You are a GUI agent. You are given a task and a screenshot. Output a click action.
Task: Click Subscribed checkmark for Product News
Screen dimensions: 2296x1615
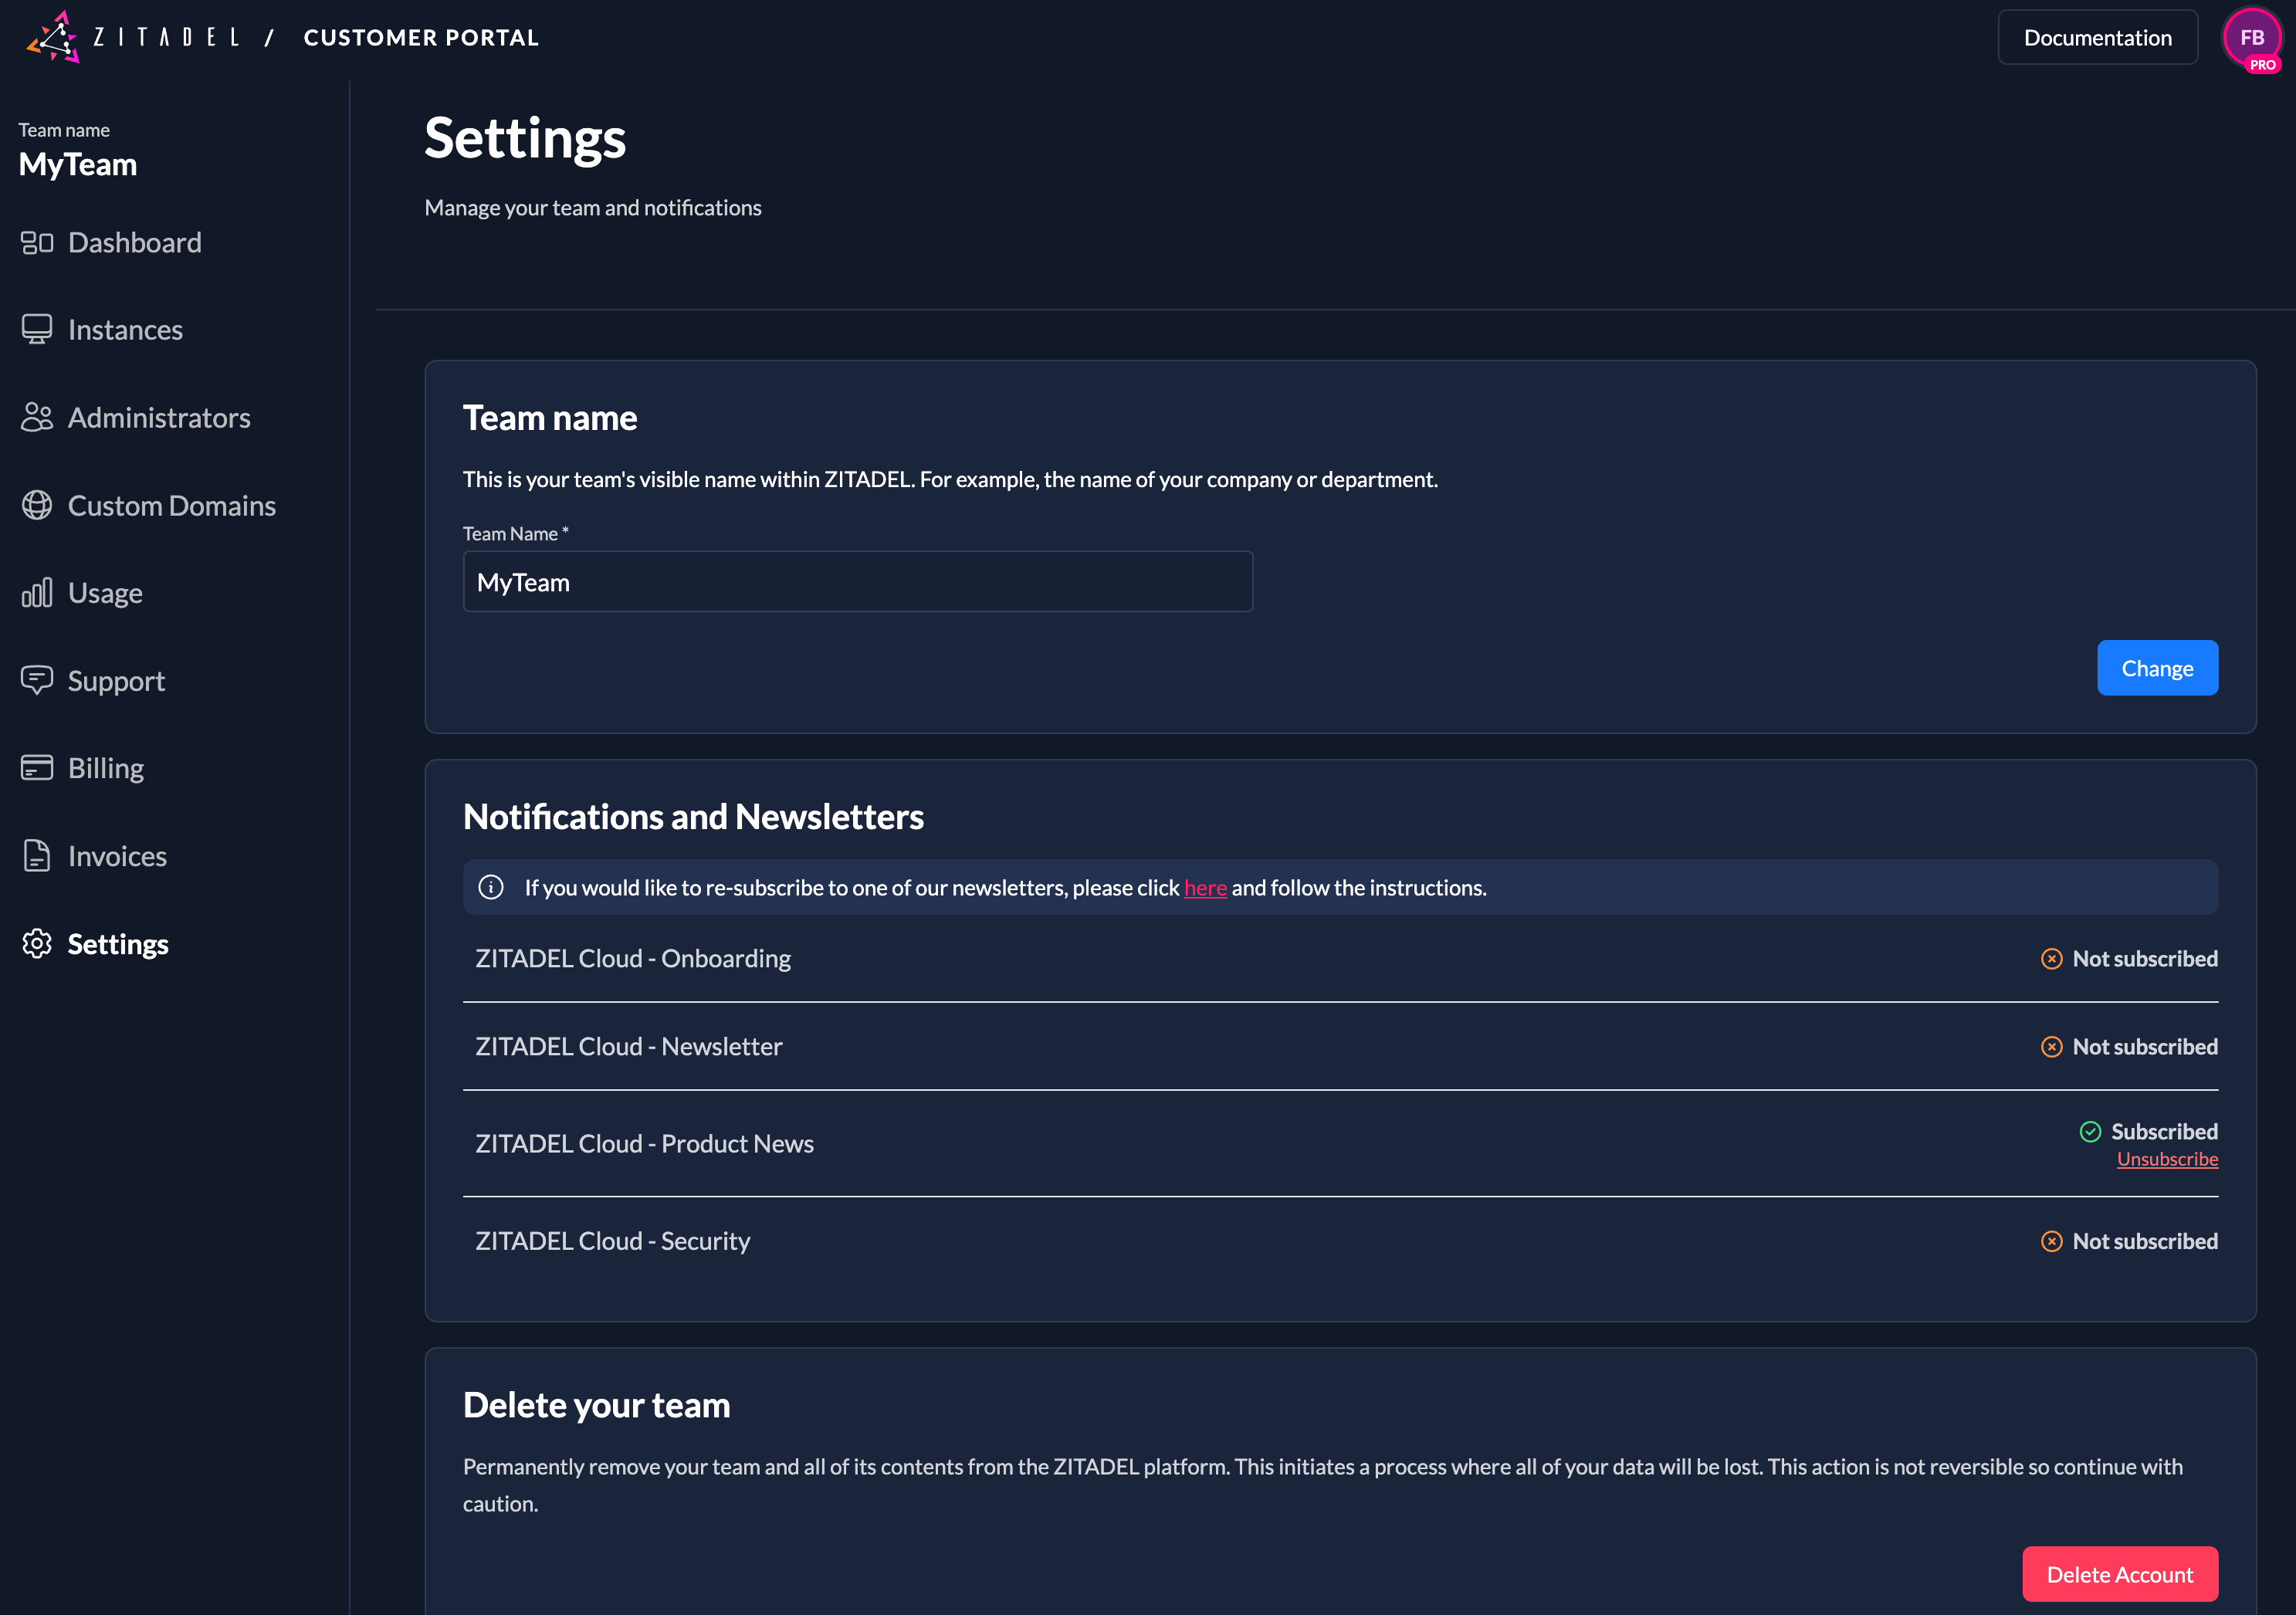tap(2091, 1131)
